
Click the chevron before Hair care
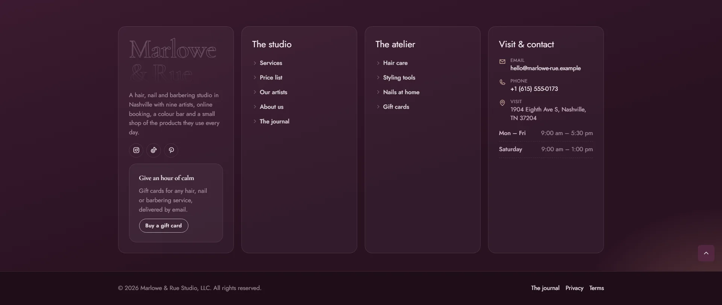[x=378, y=63]
